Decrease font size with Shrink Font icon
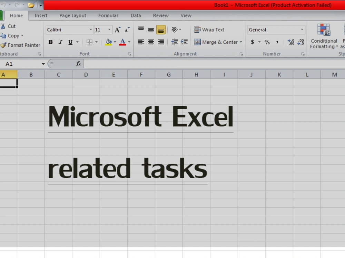The height and width of the screenshot is (258, 345). pos(127,30)
